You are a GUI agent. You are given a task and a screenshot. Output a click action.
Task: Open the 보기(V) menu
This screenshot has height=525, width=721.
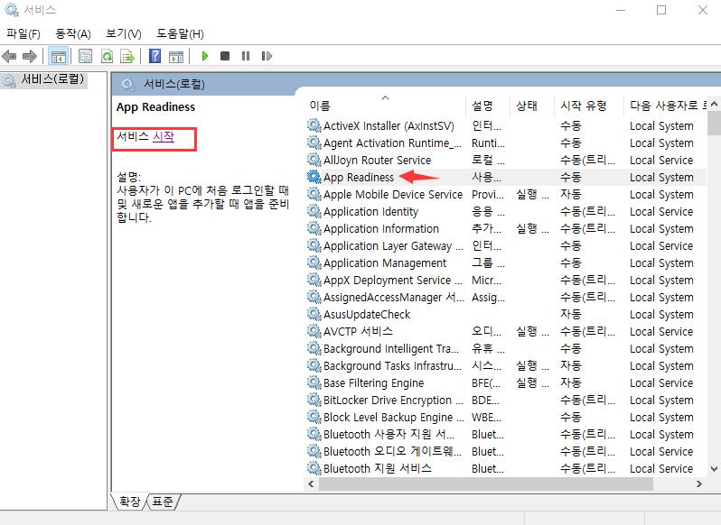(x=124, y=34)
